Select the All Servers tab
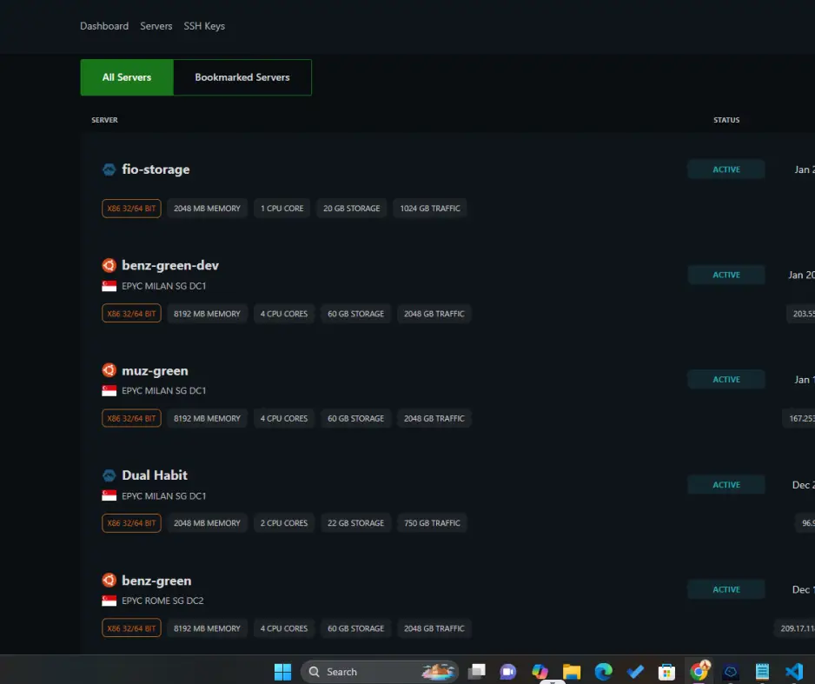 [127, 77]
